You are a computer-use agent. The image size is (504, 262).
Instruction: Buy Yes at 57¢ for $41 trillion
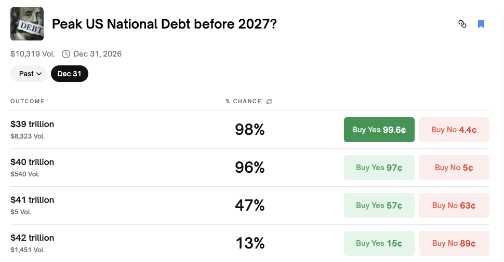click(379, 205)
